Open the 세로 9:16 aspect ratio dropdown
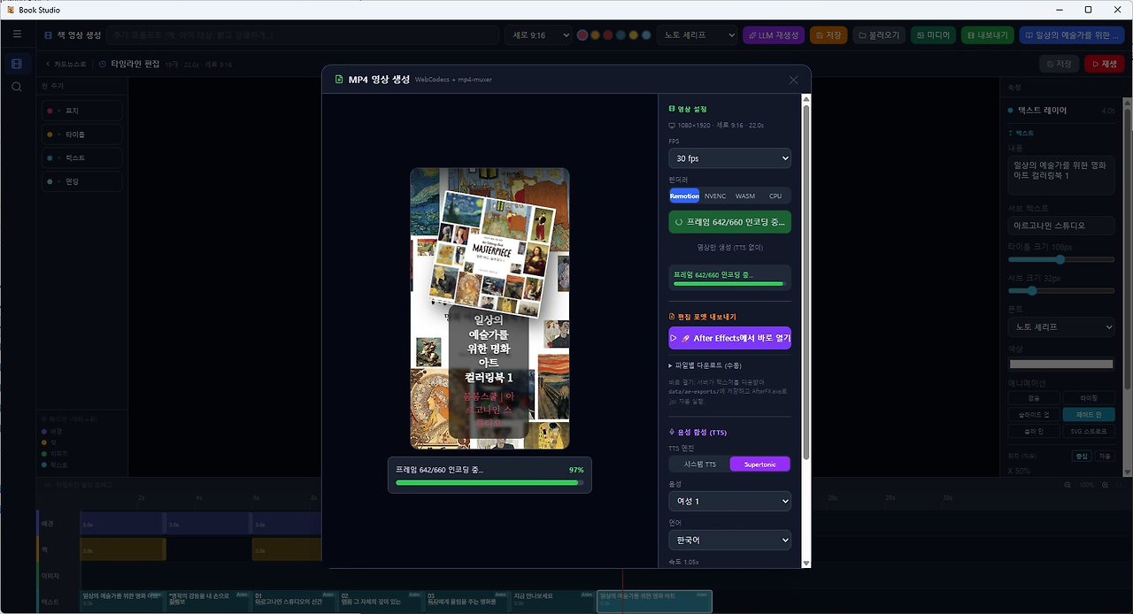Image resolution: width=1133 pixels, height=614 pixels. click(x=538, y=35)
